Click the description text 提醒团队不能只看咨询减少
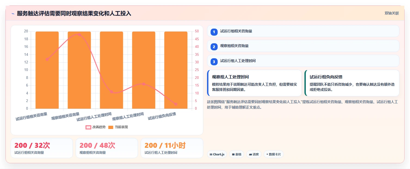The image size is (410, 169). coord(352,87)
